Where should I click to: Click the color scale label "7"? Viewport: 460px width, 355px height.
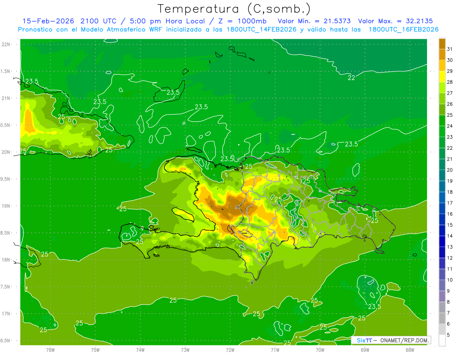pyautogui.click(x=449, y=313)
